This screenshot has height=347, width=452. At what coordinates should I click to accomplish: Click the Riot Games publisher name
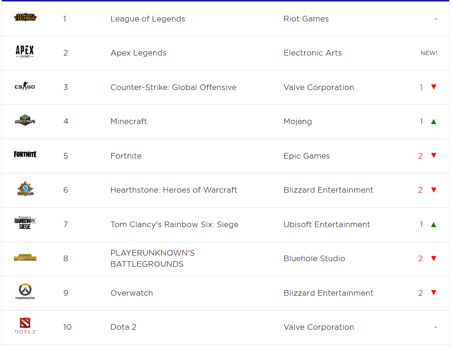306,19
